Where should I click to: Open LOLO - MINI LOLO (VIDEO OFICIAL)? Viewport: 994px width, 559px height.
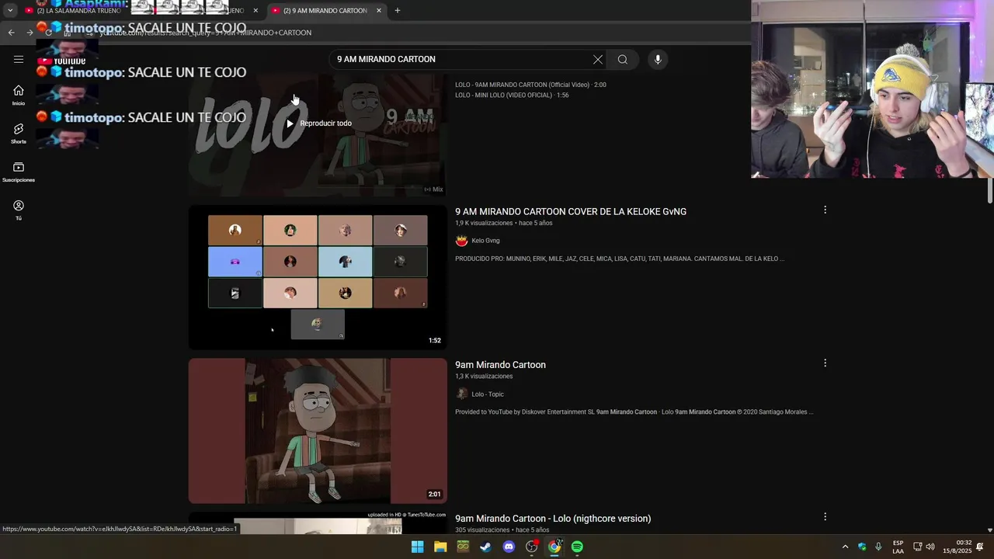pos(512,95)
